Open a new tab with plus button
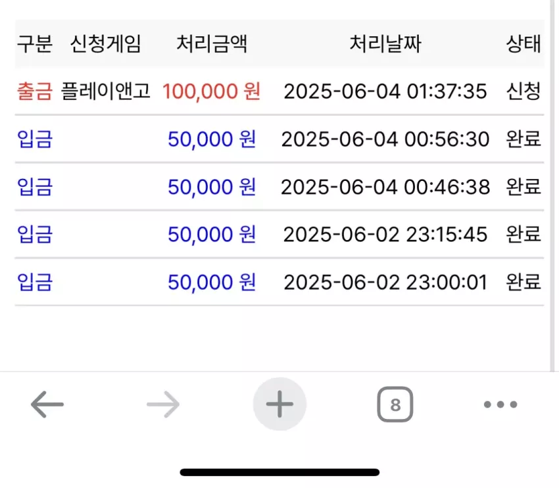The height and width of the screenshot is (488, 559). [279, 404]
